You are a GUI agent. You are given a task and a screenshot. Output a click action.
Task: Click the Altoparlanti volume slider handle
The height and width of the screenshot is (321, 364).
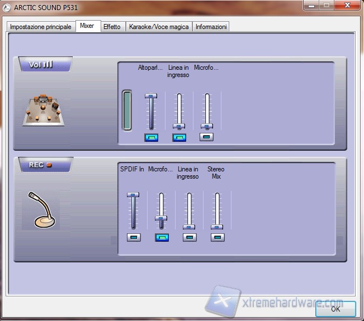[x=151, y=96]
